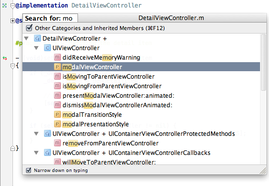
Task: Click the method icon beside dismissModalViewControllerAnimated:
Action: click(57, 105)
